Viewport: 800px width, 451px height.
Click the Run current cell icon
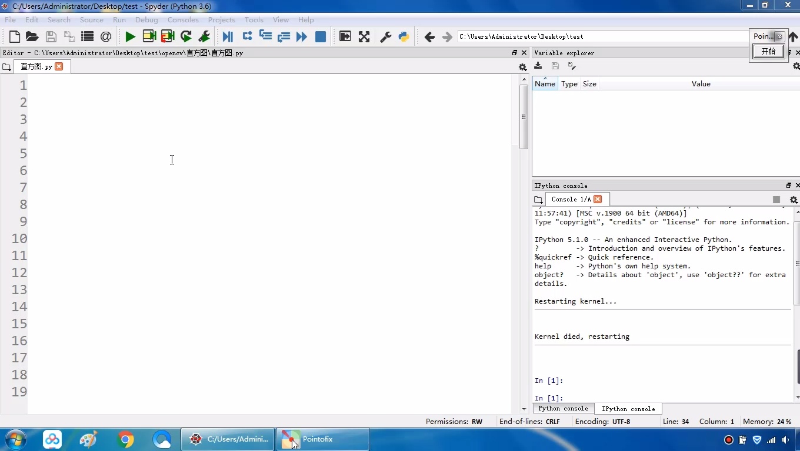click(149, 37)
